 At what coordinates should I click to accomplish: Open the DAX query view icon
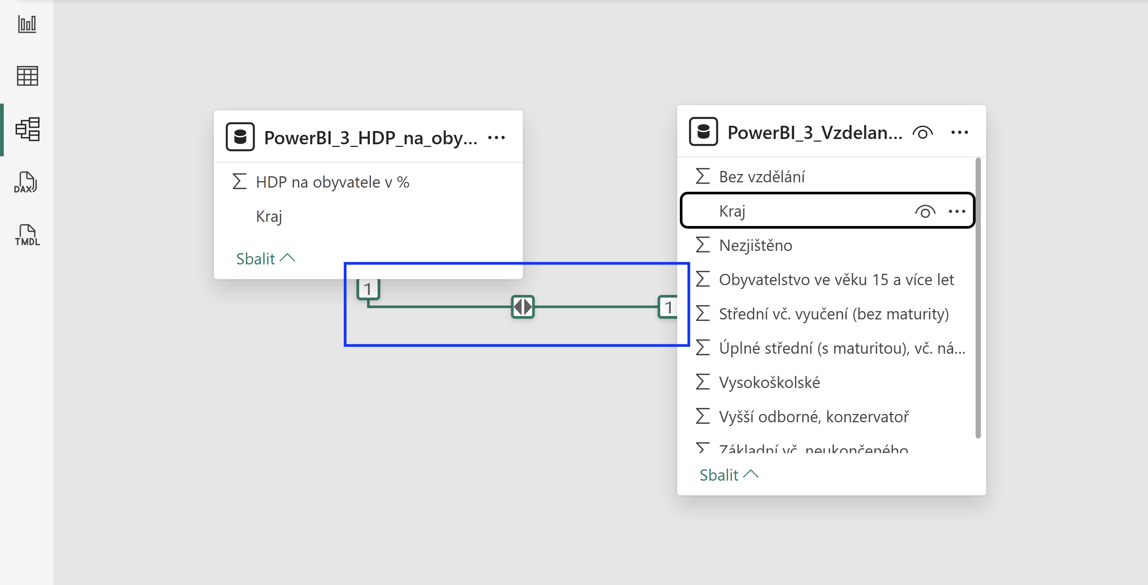click(x=26, y=182)
